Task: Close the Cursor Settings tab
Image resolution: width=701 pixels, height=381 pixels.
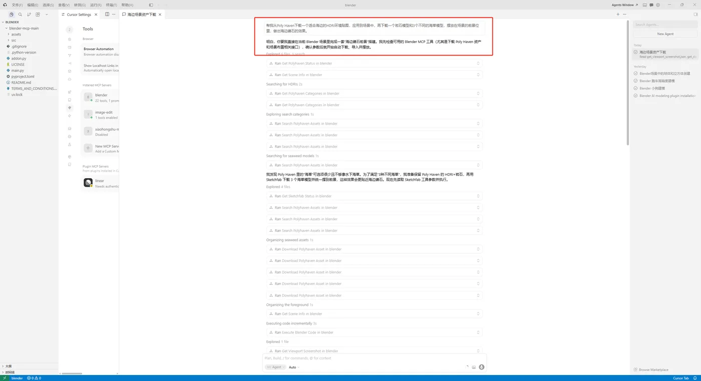Action: [96, 15]
